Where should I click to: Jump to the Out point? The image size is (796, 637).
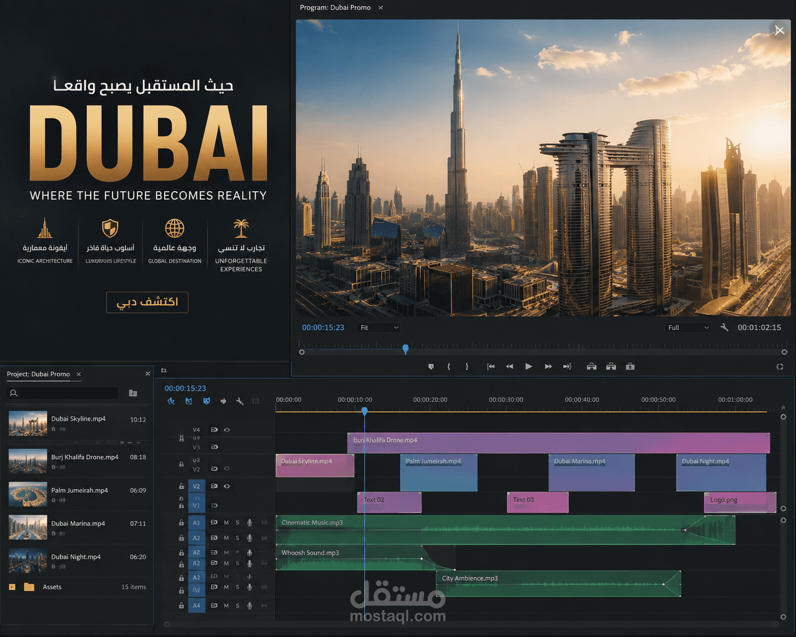click(x=567, y=367)
